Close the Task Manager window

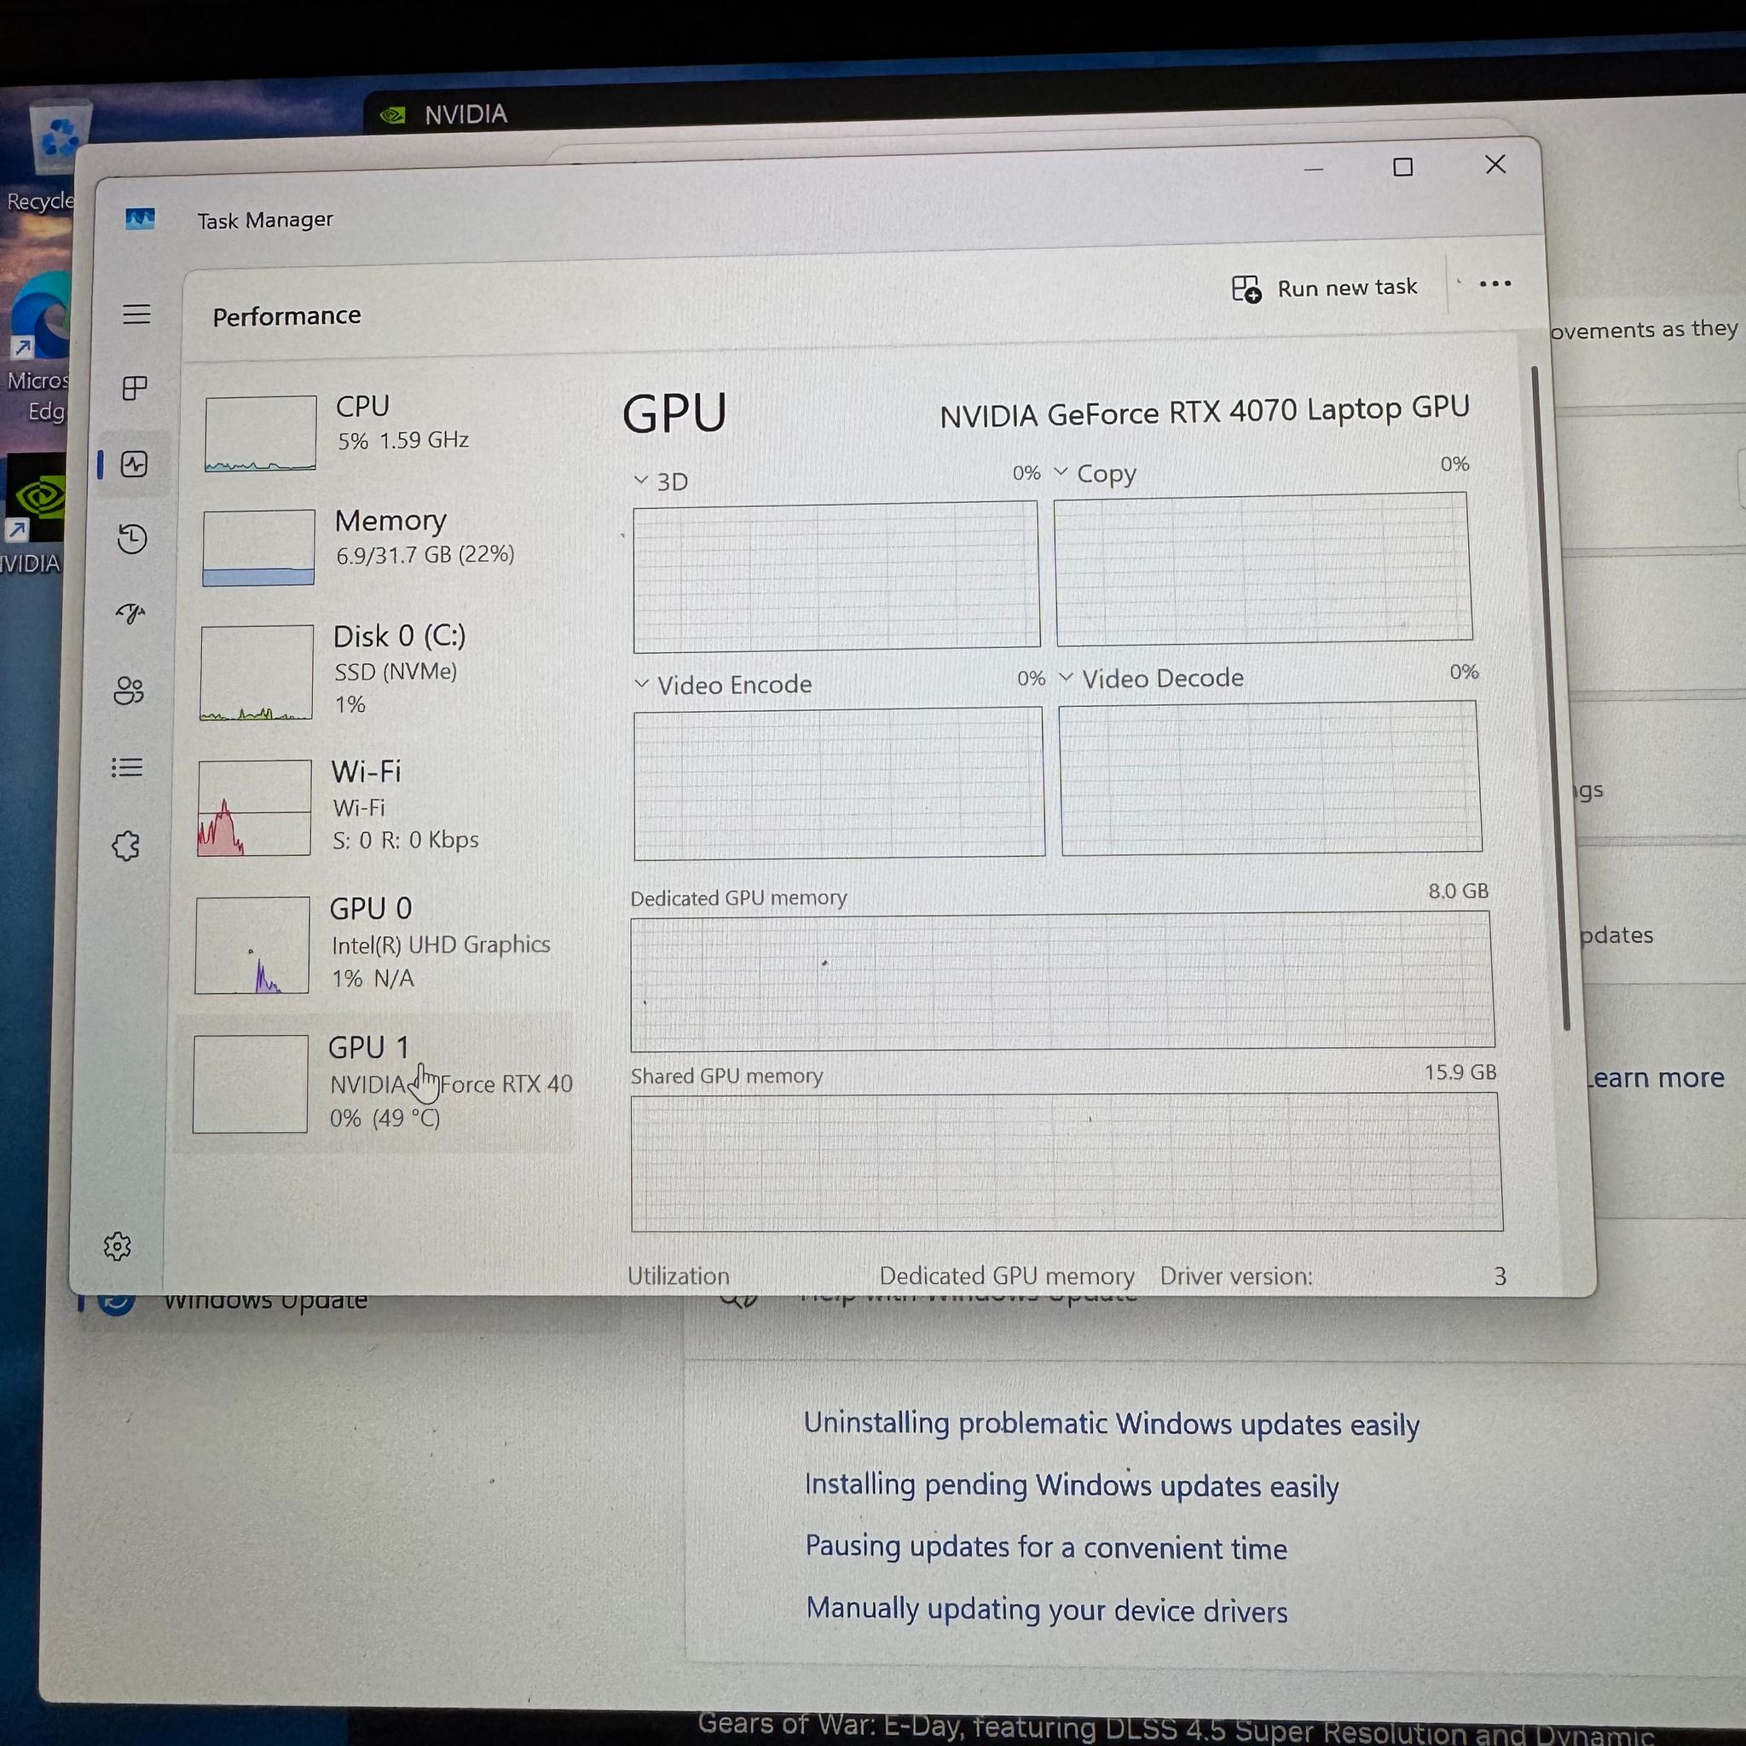[x=1495, y=165]
